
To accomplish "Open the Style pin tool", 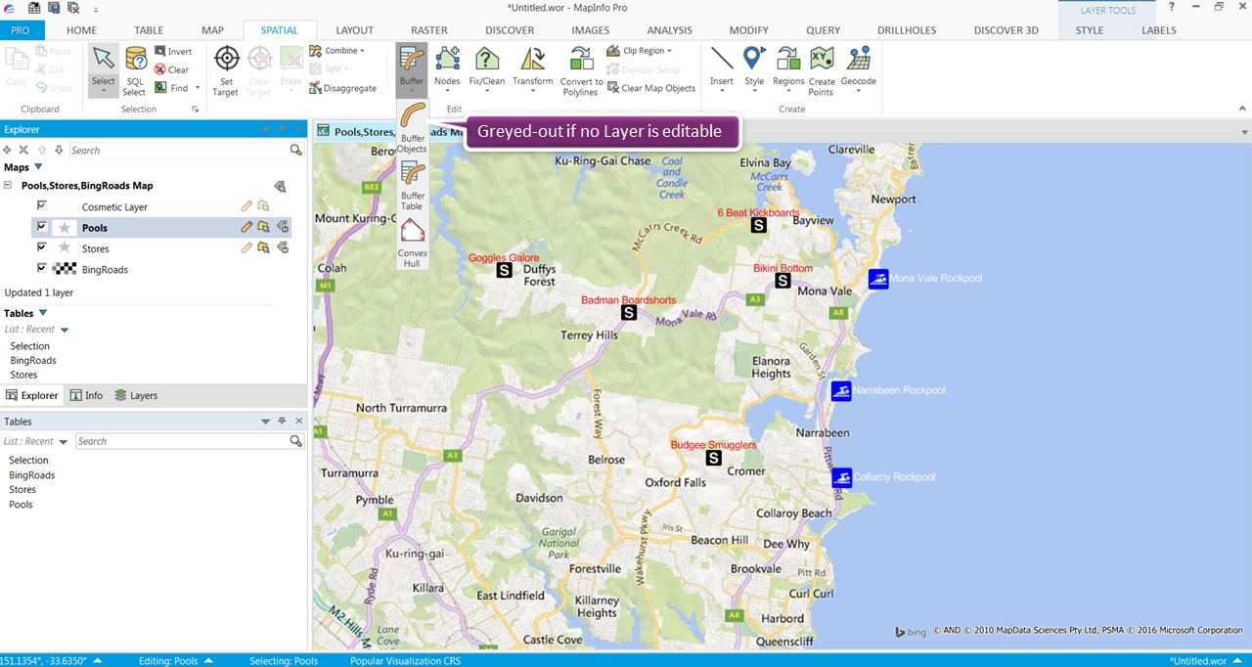I will pyautogui.click(x=754, y=69).
